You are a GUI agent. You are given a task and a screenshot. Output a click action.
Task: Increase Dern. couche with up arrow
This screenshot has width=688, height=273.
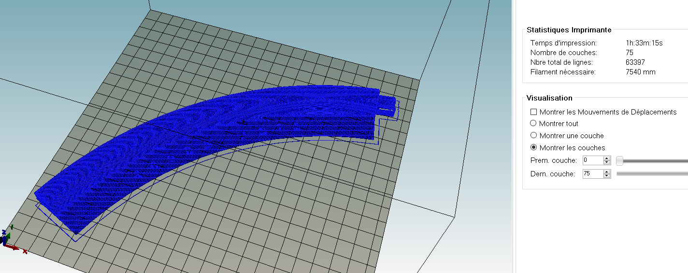(607, 172)
